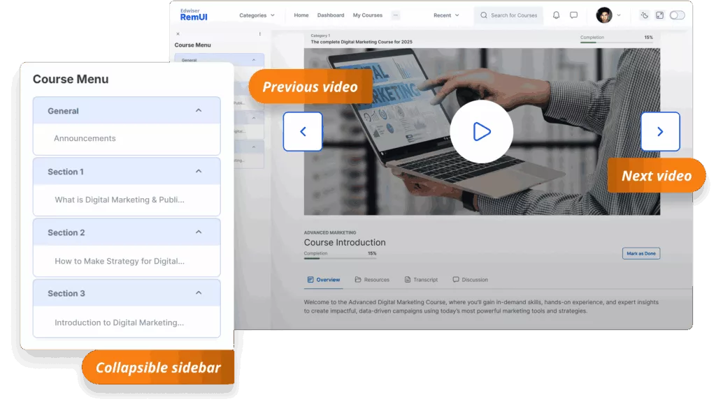Open the three-dot sidebar options menu

(260, 33)
